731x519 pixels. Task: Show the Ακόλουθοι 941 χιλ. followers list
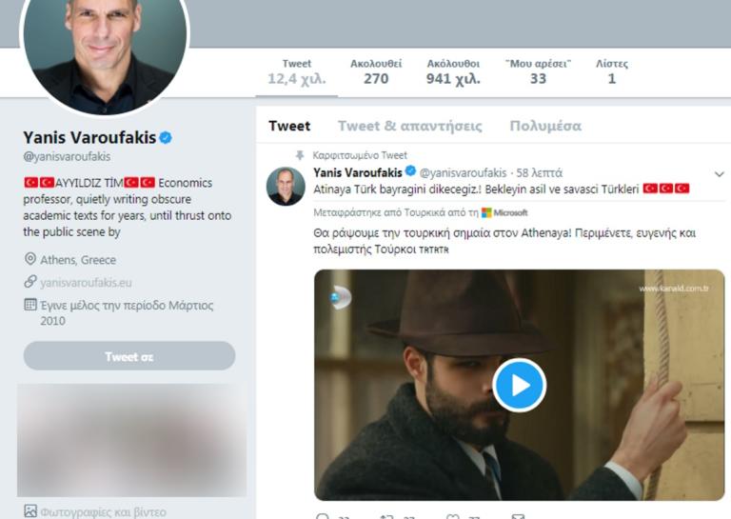pyautogui.click(x=453, y=71)
